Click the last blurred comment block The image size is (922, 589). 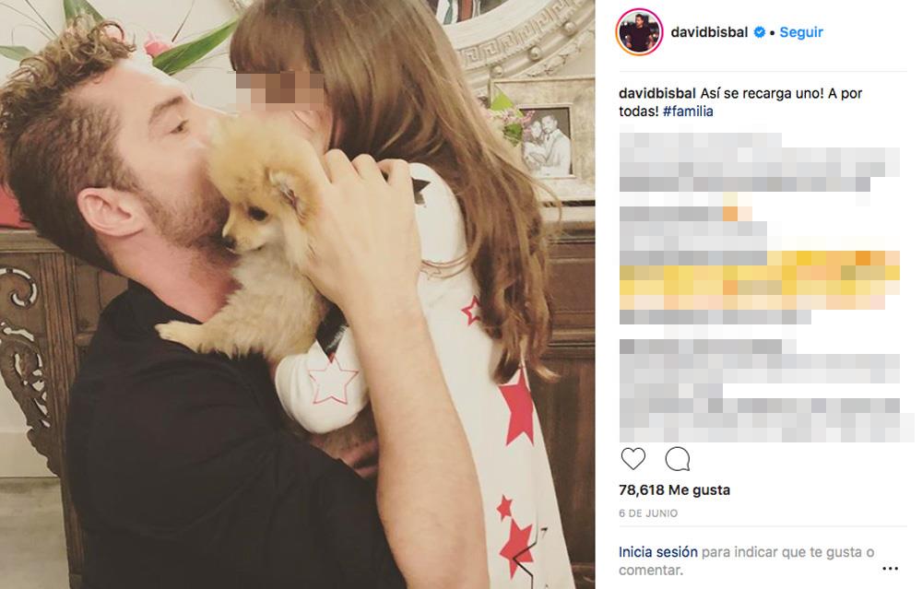point(763,391)
